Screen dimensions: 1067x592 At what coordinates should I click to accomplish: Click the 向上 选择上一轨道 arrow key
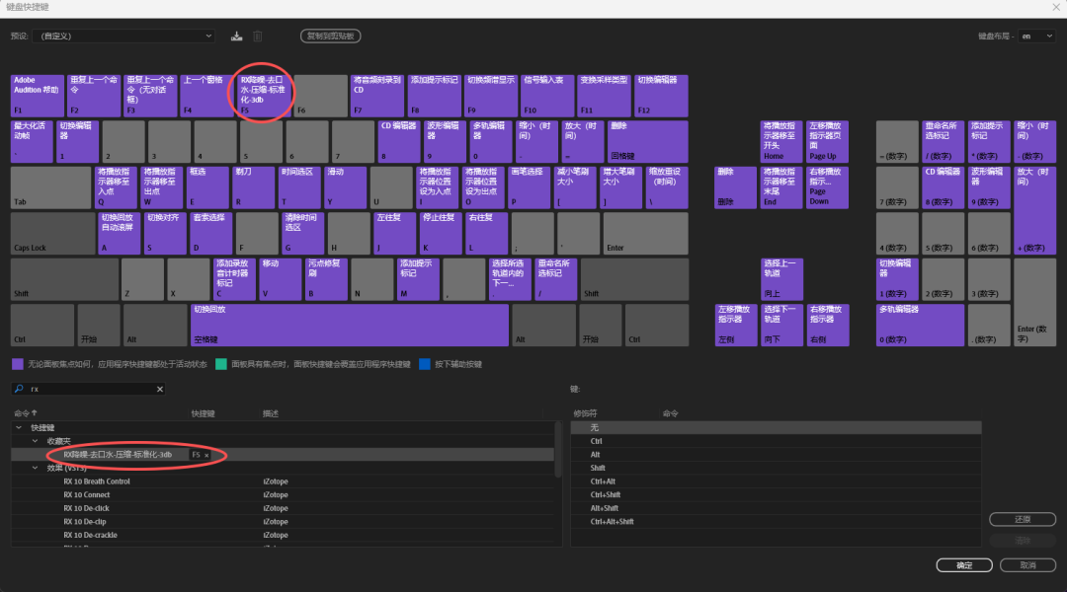(781, 279)
